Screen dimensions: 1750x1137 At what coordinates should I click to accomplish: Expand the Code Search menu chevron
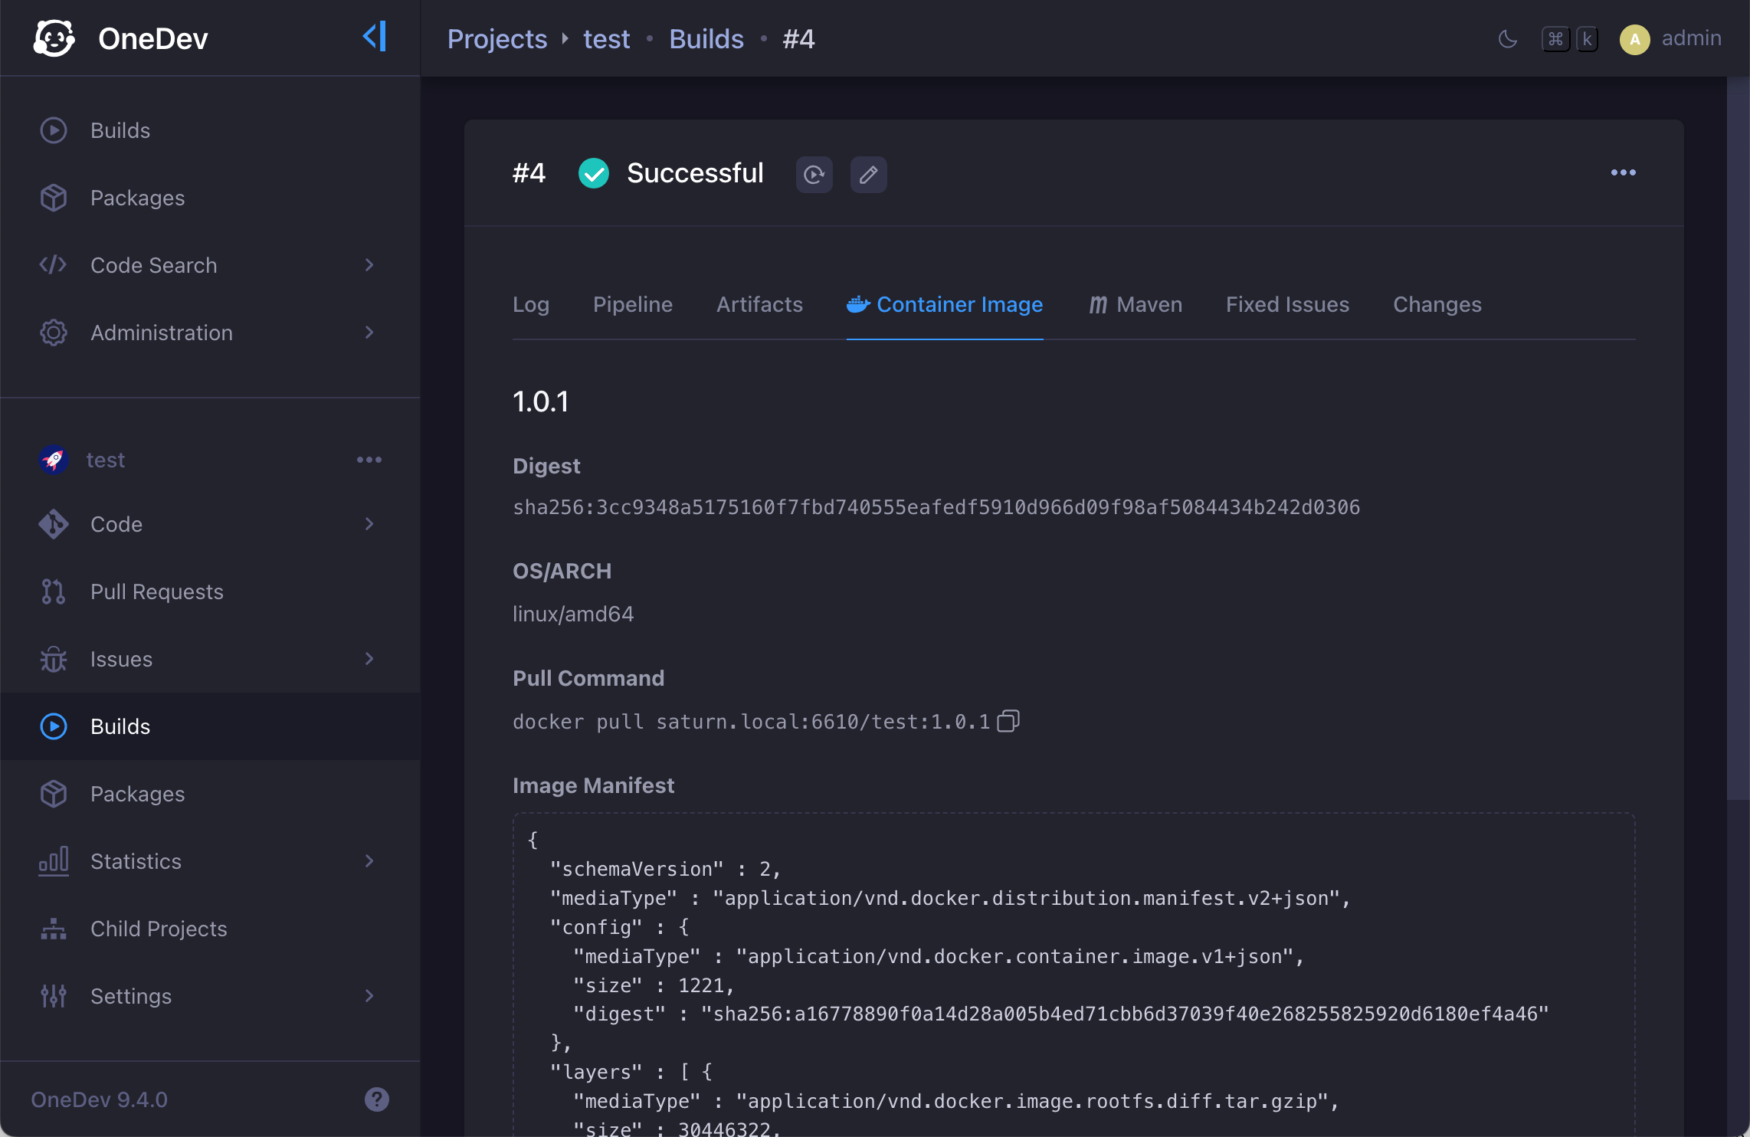pos(369,265)
